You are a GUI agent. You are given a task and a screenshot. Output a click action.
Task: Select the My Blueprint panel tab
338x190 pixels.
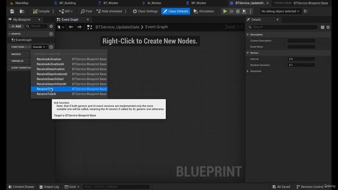(22, 20)
